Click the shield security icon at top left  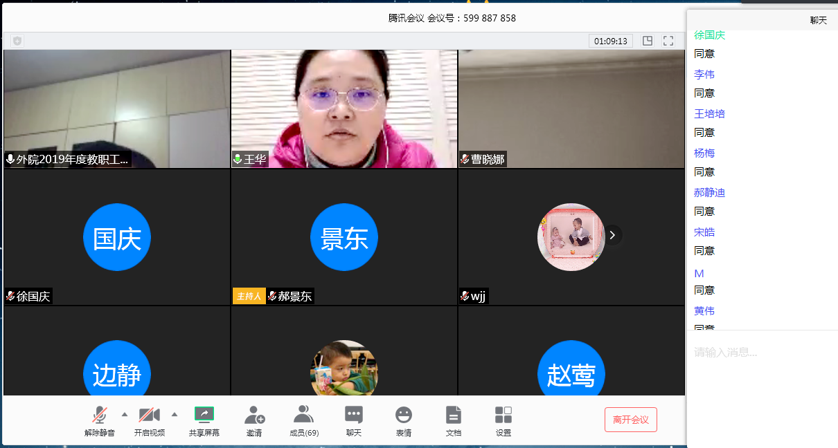(x=17, y=41)
